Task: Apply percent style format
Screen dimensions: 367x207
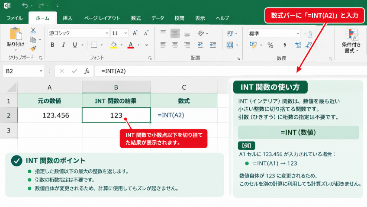Action: [x=270, y=45]
